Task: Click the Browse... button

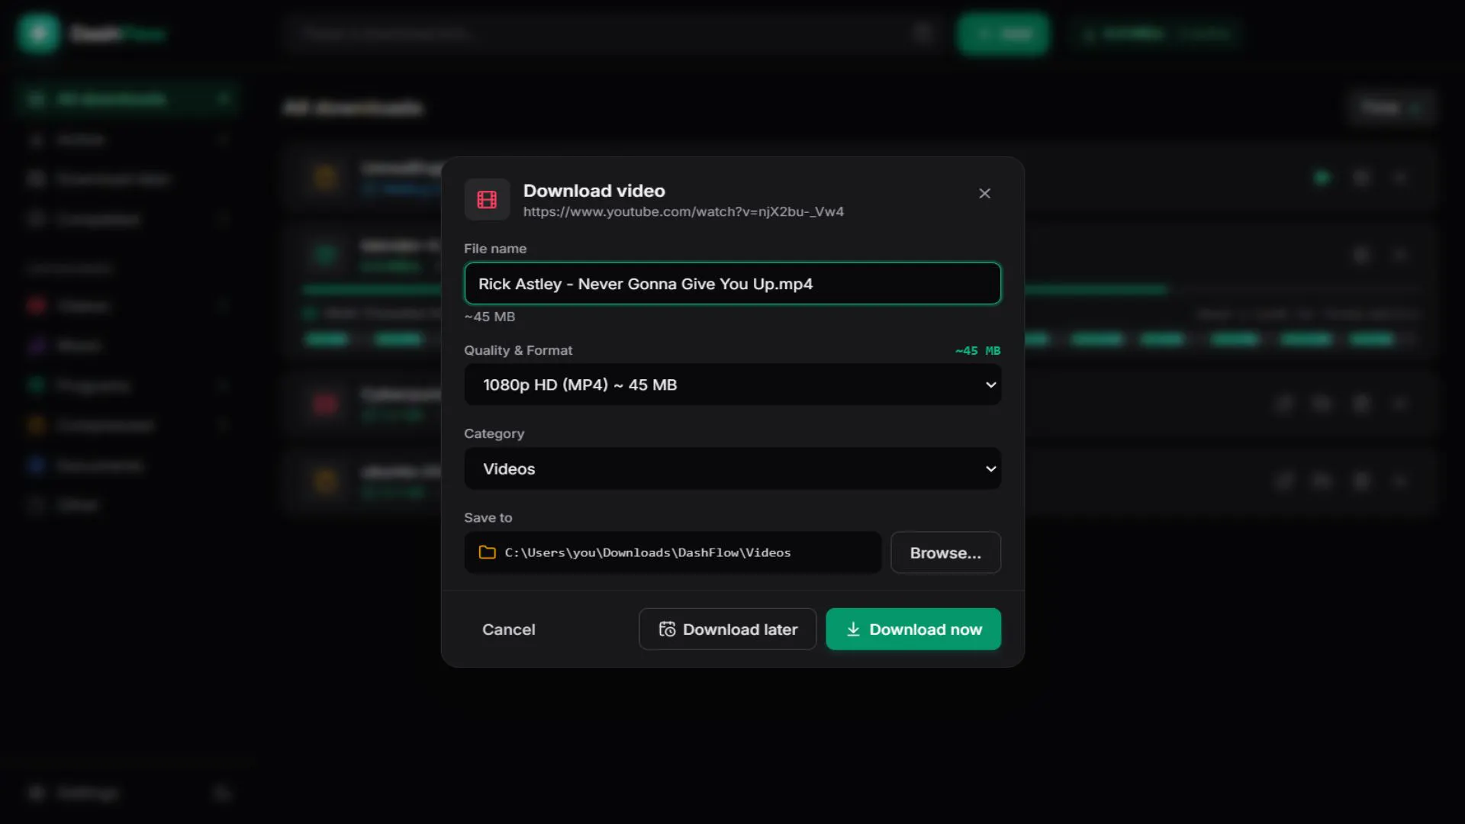Action: (945, 552)
